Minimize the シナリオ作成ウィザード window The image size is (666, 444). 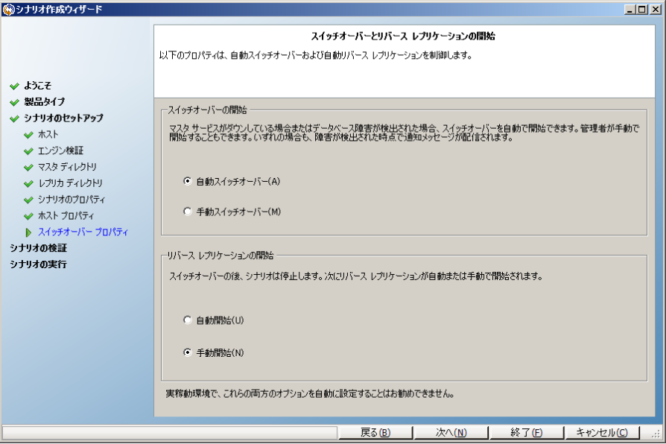tap(630, 10)
